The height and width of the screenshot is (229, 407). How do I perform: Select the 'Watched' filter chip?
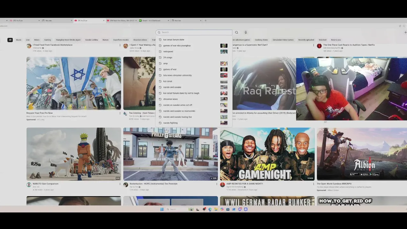[x=322, y=40]
